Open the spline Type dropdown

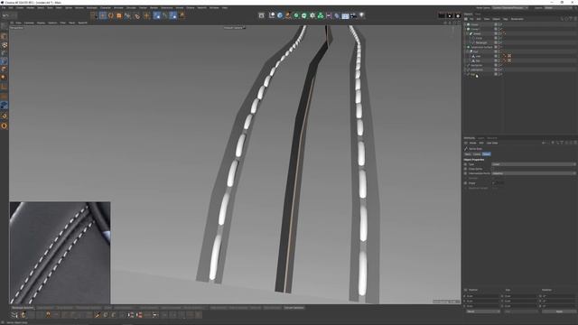534,164
